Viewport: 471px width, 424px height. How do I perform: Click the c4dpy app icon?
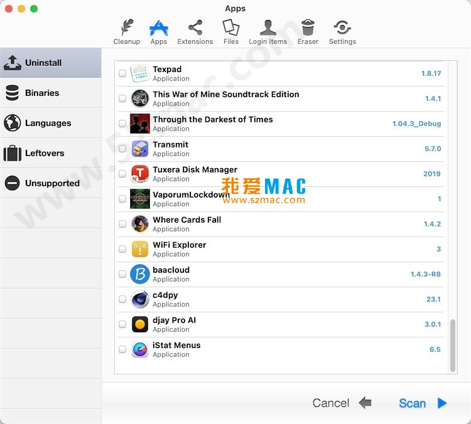pyautogui.click(x=139, y=299)
